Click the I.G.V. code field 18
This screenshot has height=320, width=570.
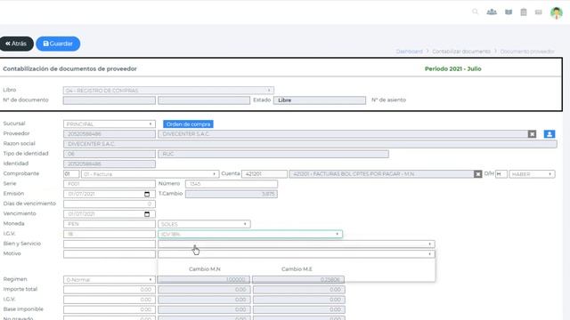tap(109, 235)
